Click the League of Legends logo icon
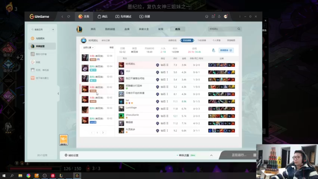318x179 pixels. pos(79,29)
